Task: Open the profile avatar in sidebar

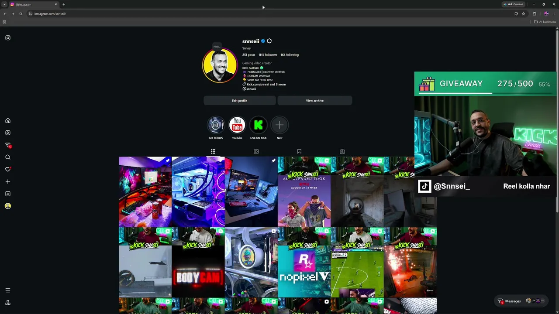Action: click(8, 206)
